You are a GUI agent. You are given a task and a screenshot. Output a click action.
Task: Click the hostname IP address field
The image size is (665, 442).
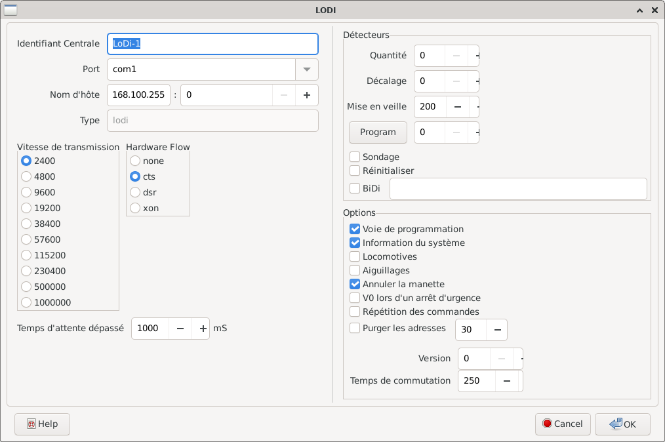pyautogui.click(x=138, y=95)
